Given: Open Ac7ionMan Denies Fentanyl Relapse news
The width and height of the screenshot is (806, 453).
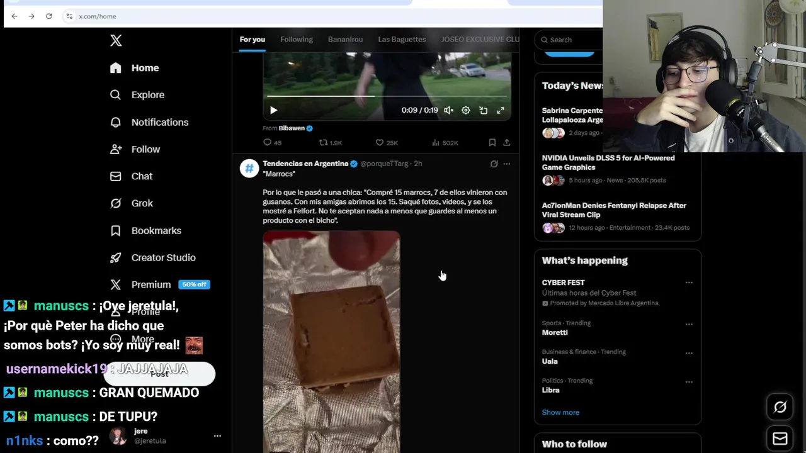Looking at the screenshot, I should tap(618, 216).
